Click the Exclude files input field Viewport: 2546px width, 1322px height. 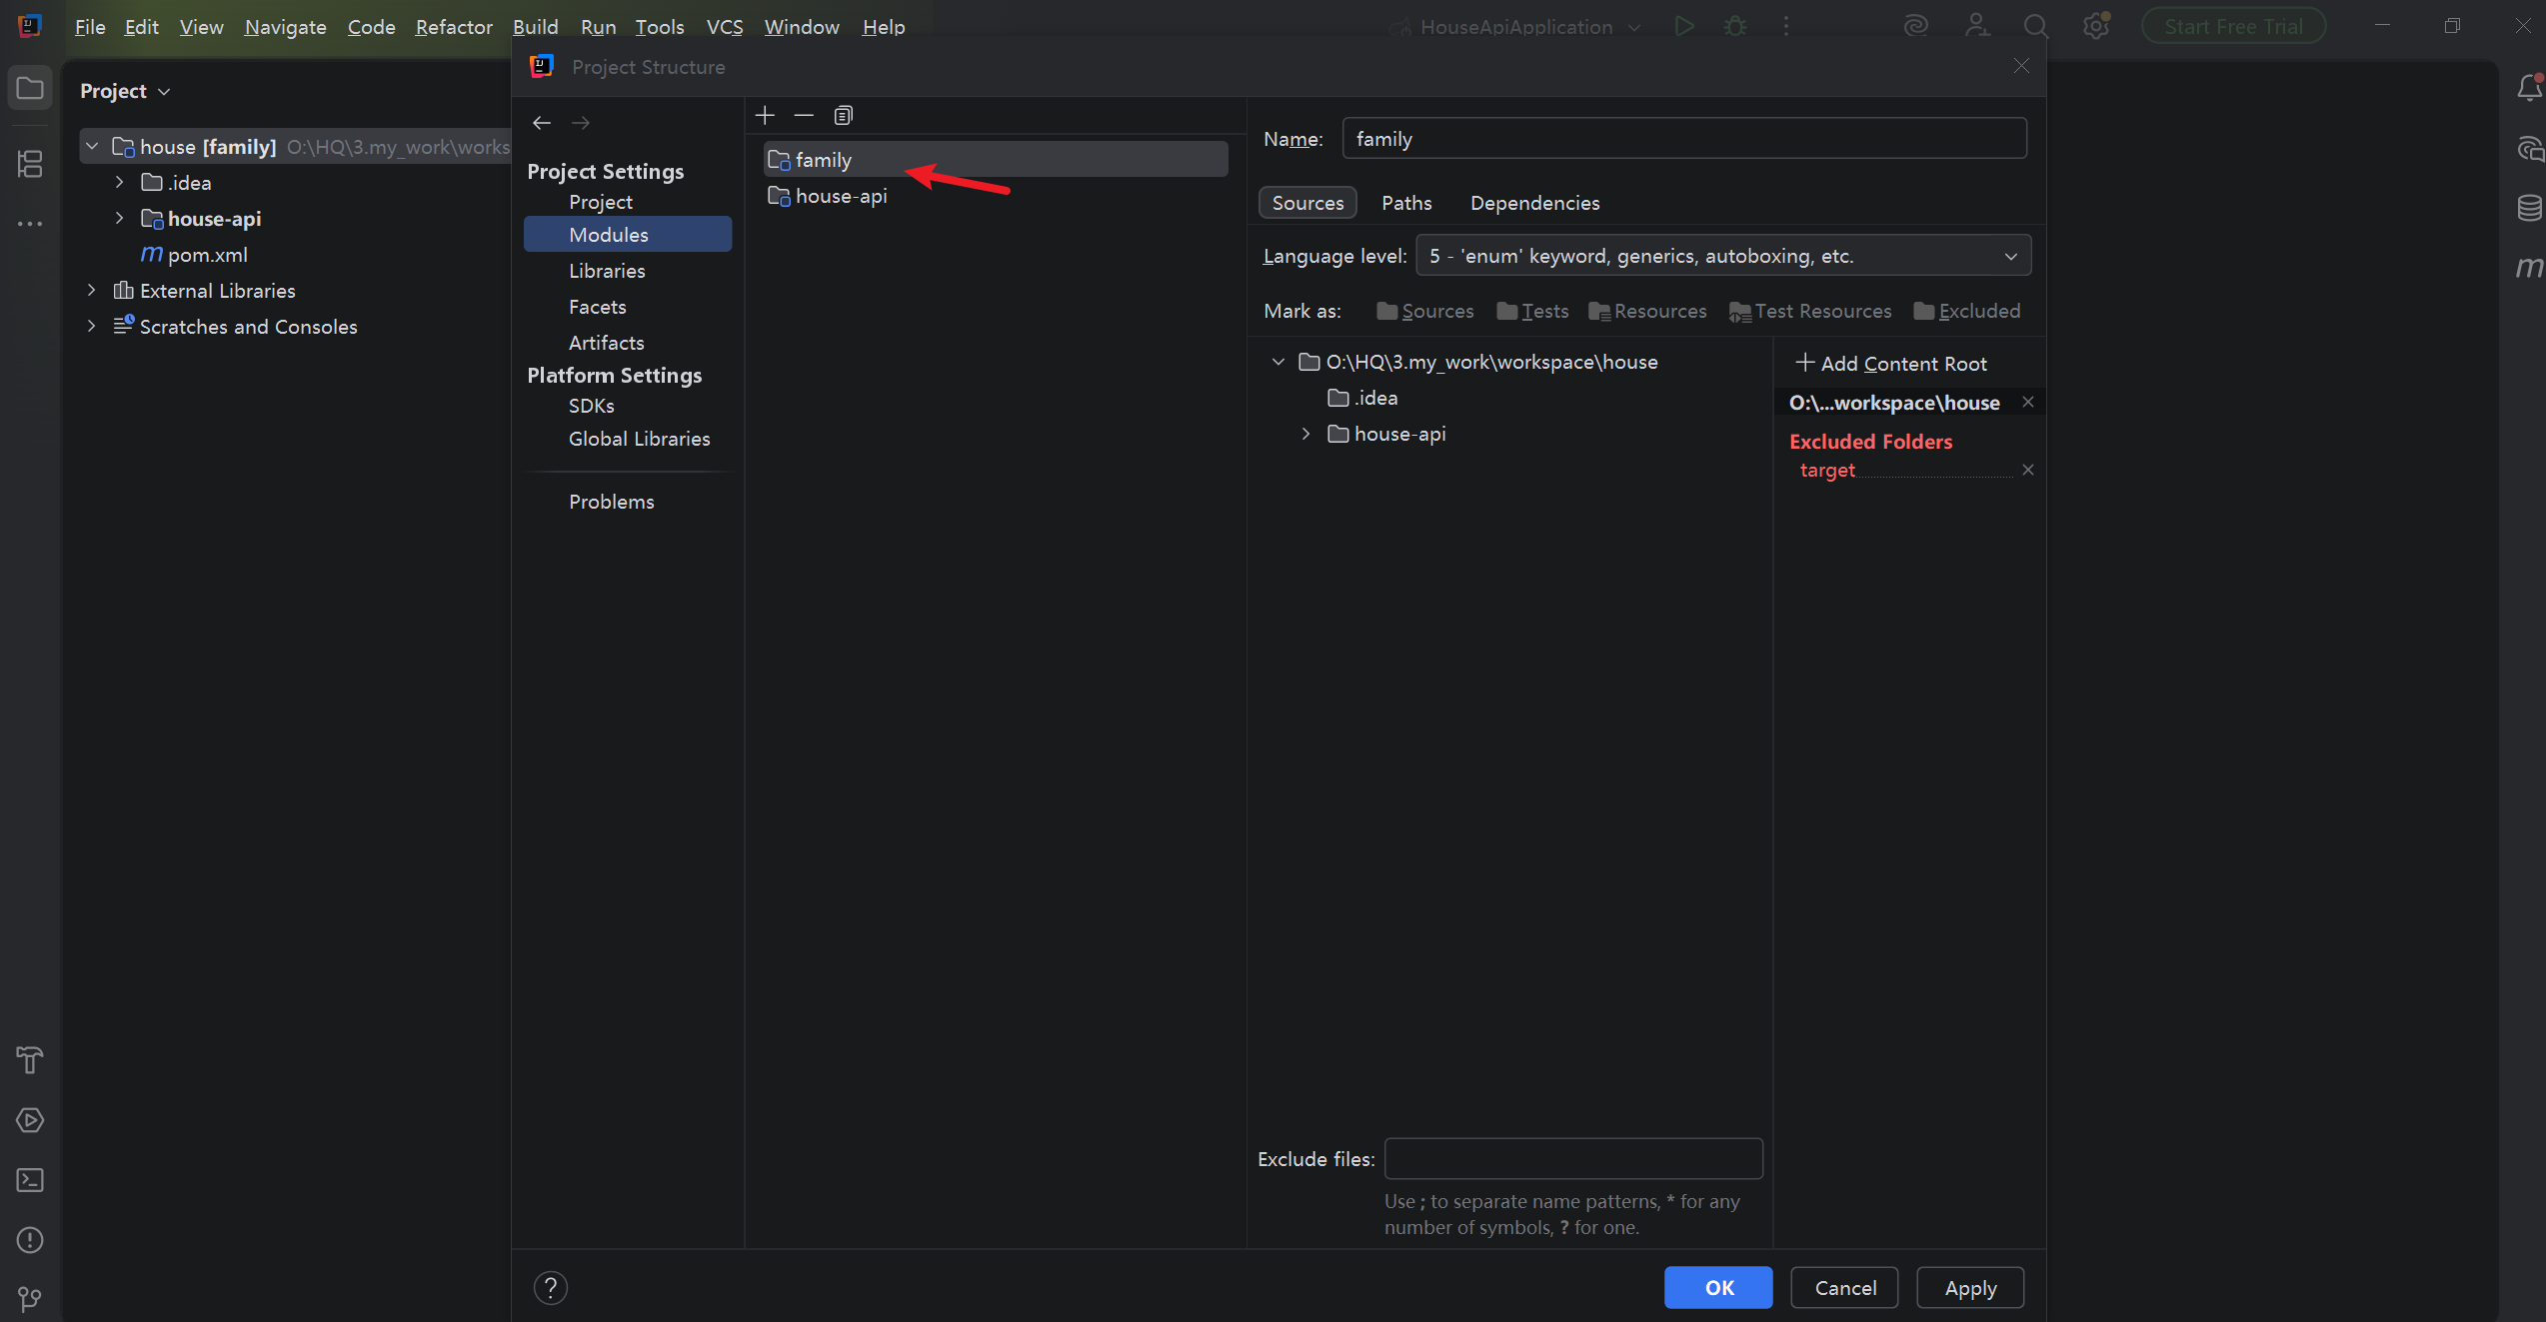click(1572, 1158)
